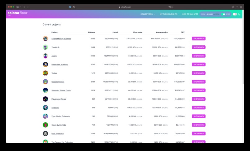Viewport: 250px width, 151px height.
Task: Go back with the browser back arrow
Action: pos(24,7)
